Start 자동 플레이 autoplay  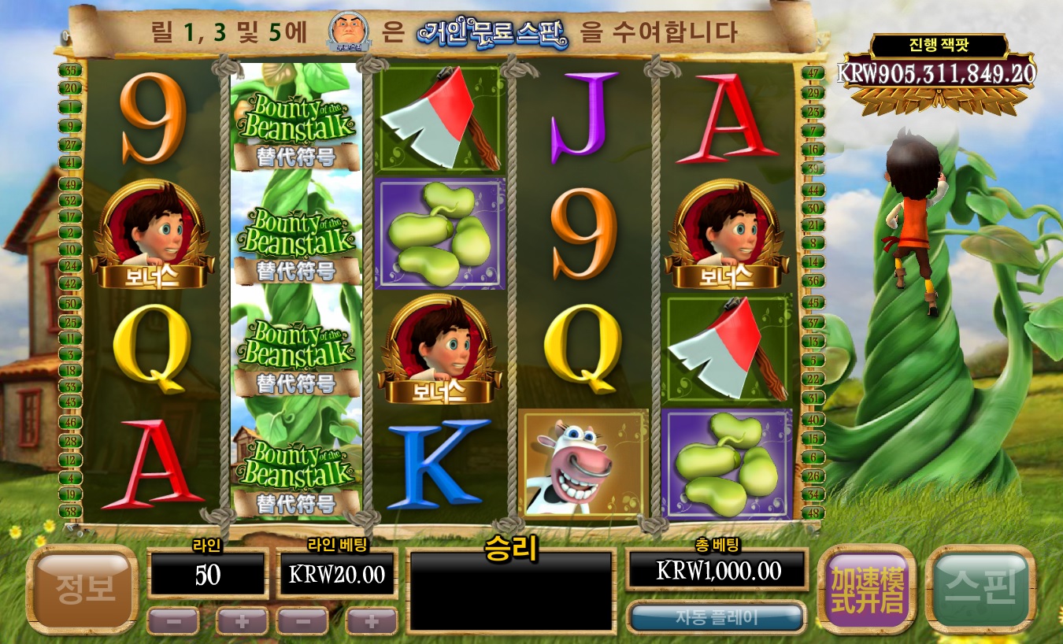click(717, 617)
